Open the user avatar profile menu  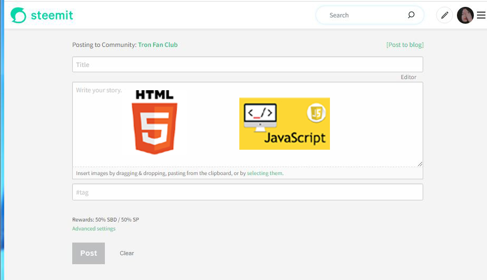click(x=465, y=15)
